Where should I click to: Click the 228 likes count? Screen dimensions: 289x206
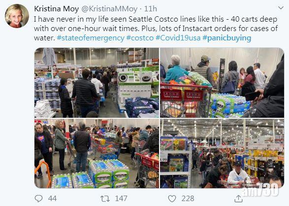(188, 199)
